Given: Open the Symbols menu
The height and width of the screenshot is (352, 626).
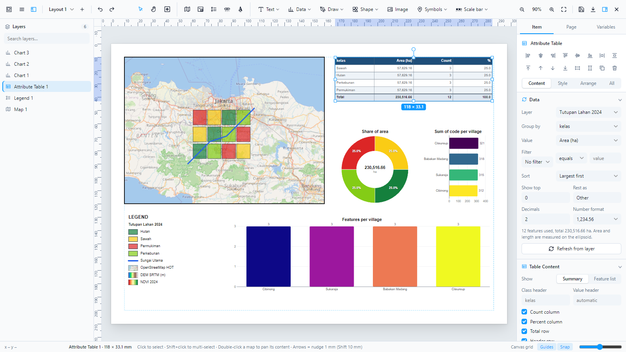Looking at the screenshot, I should [x=432, y=9].
